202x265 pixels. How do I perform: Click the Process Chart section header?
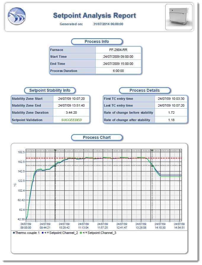click(97, 137)
